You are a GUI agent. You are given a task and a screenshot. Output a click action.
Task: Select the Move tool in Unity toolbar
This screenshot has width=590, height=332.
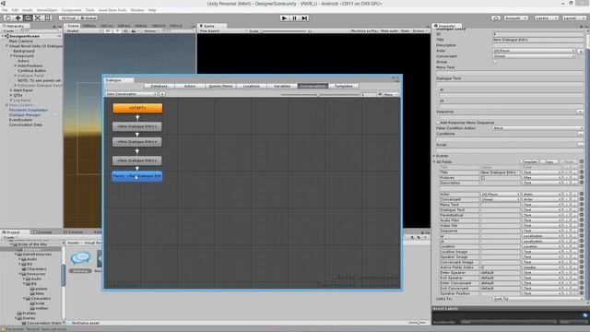coord(18,18)
